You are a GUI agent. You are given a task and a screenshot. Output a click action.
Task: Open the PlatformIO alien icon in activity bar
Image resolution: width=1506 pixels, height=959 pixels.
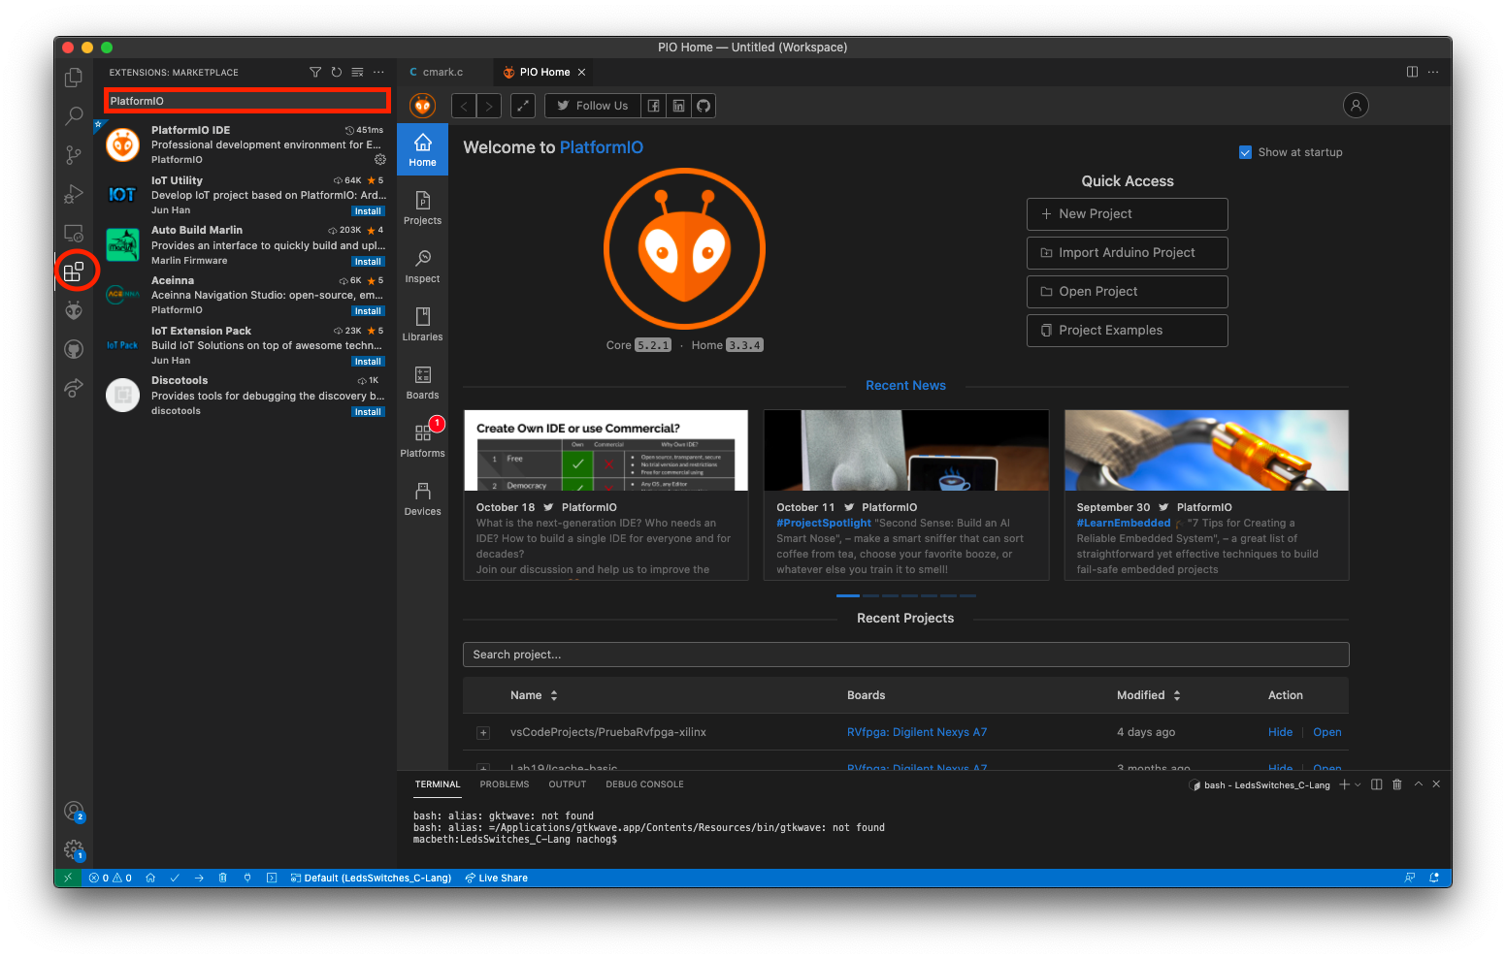click(74, 310)
